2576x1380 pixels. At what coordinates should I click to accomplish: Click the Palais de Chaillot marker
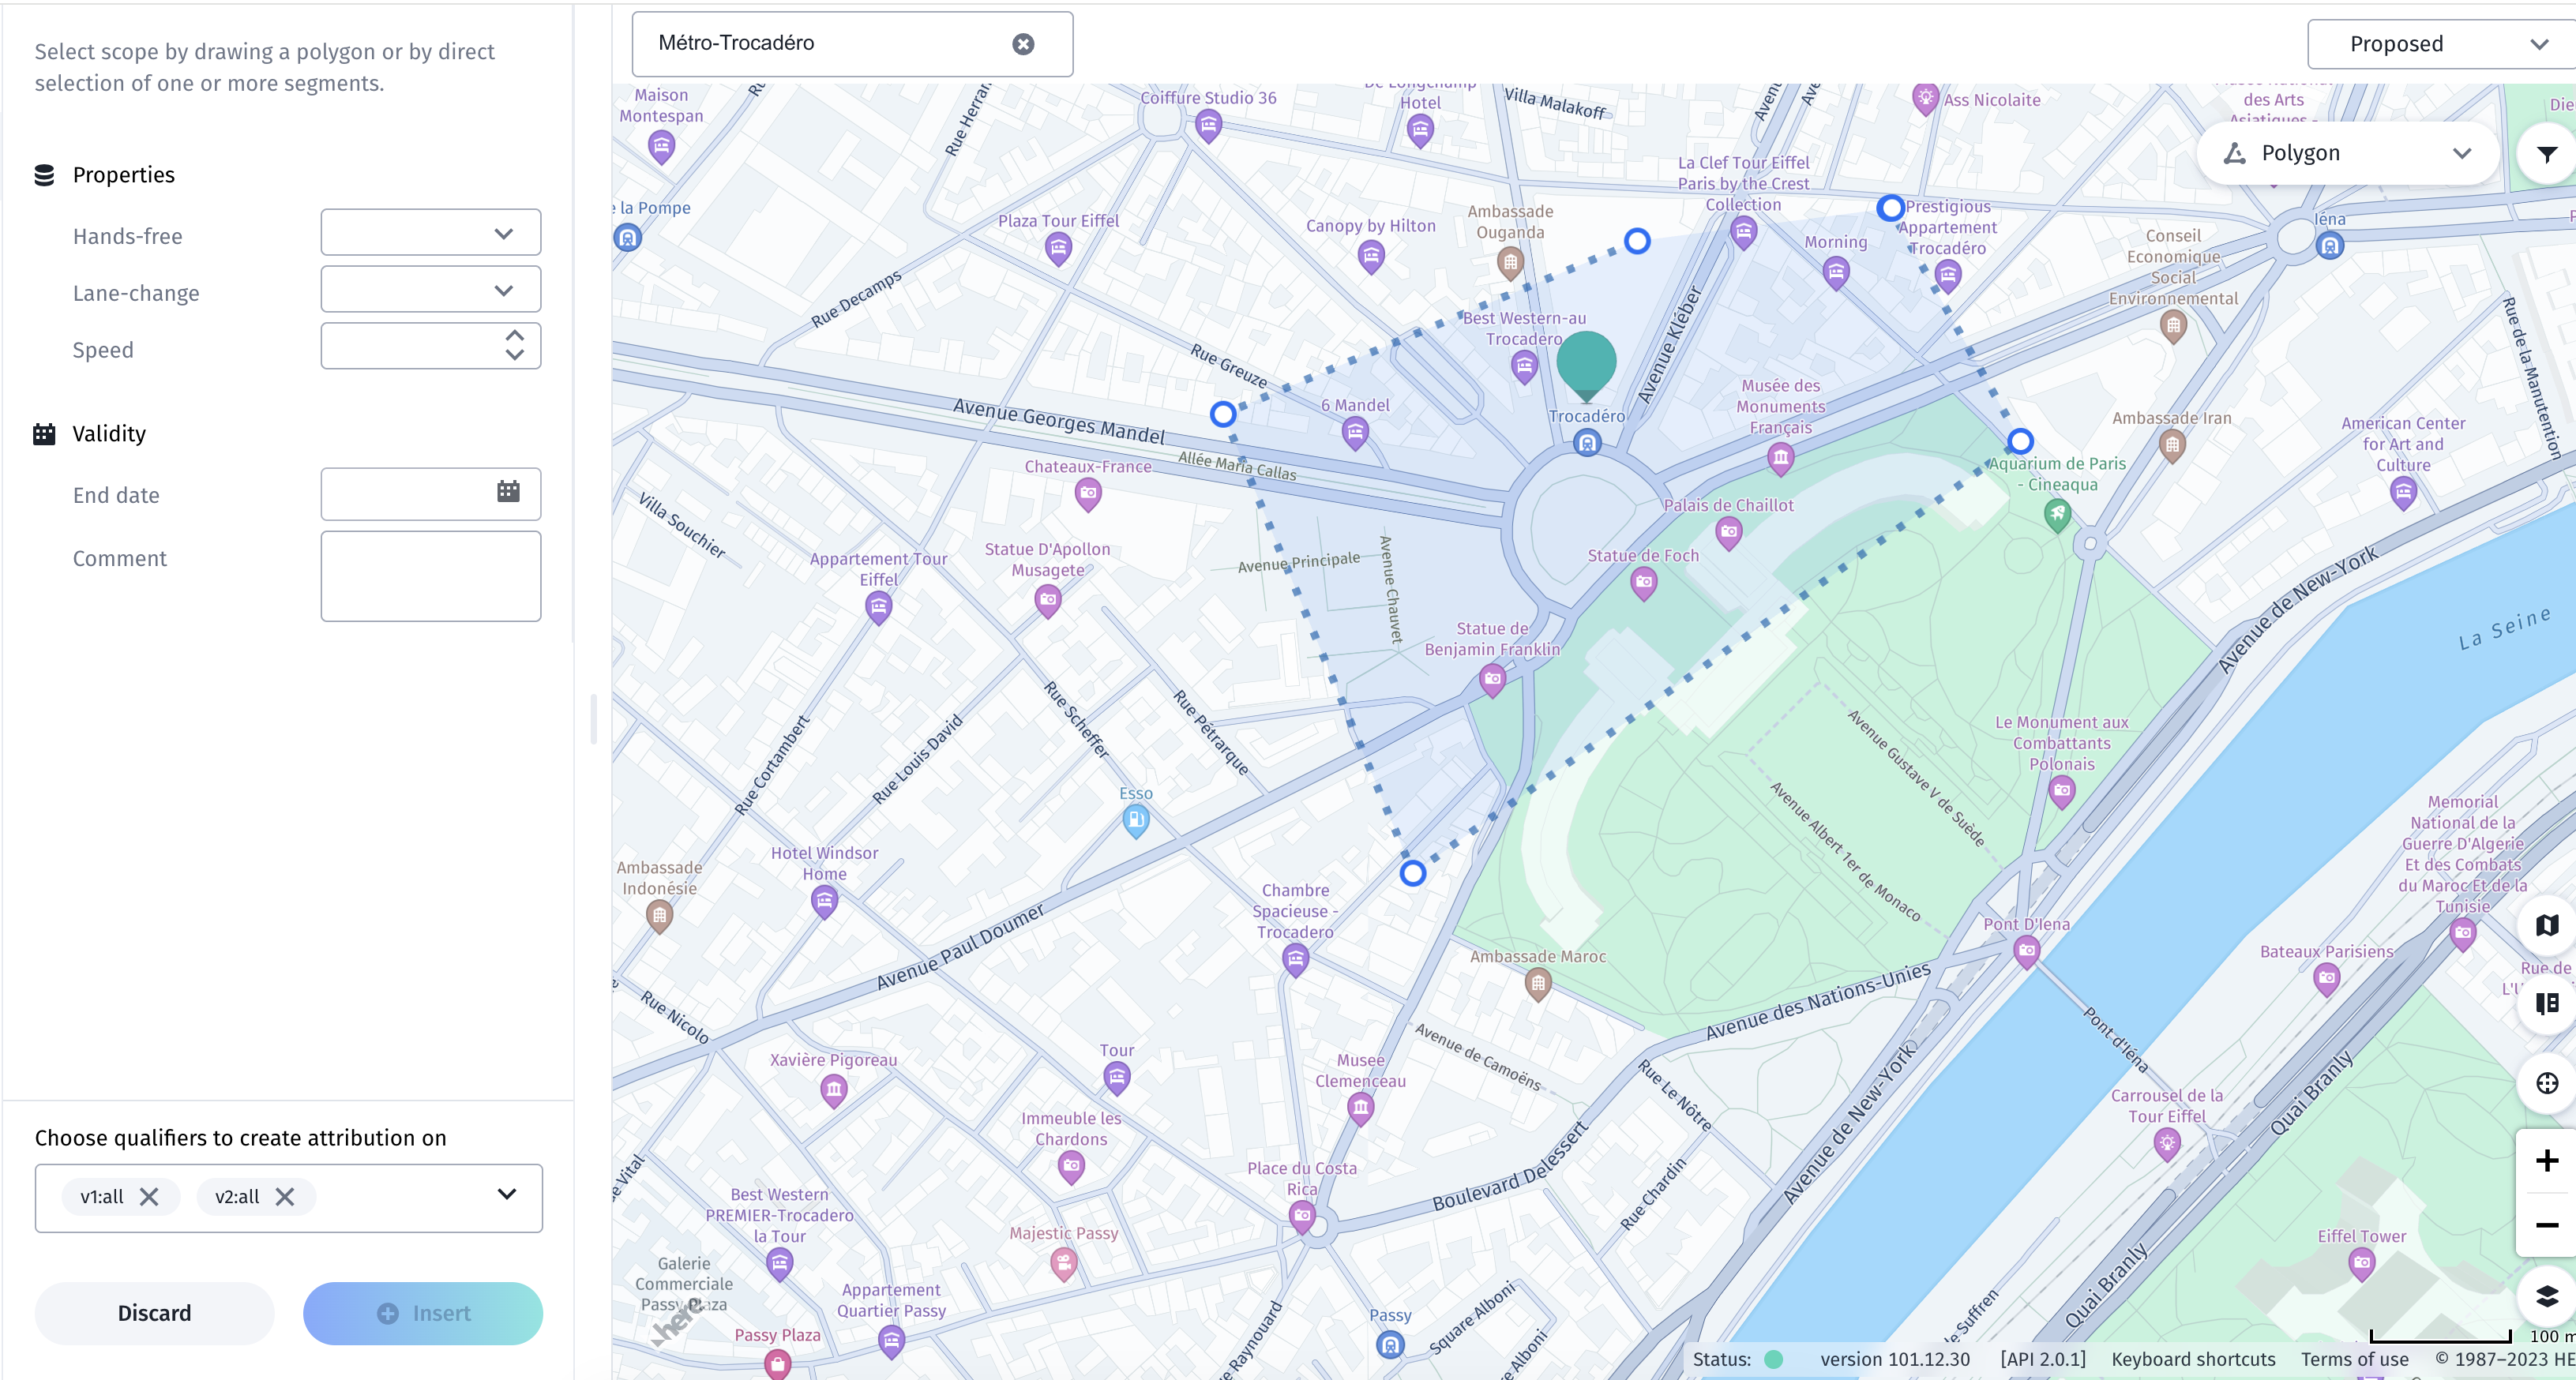point(1729,532)
